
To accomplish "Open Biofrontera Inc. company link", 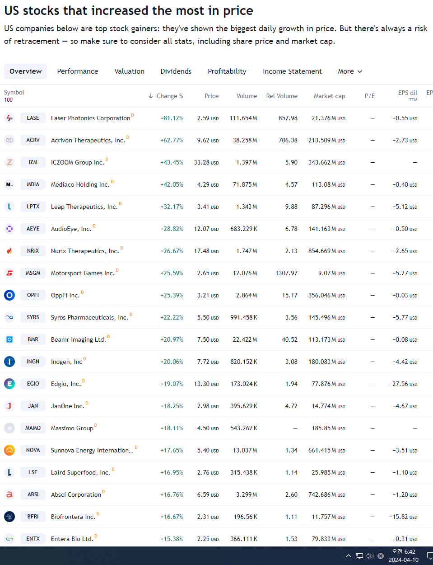I will click(x=73, y=517).
